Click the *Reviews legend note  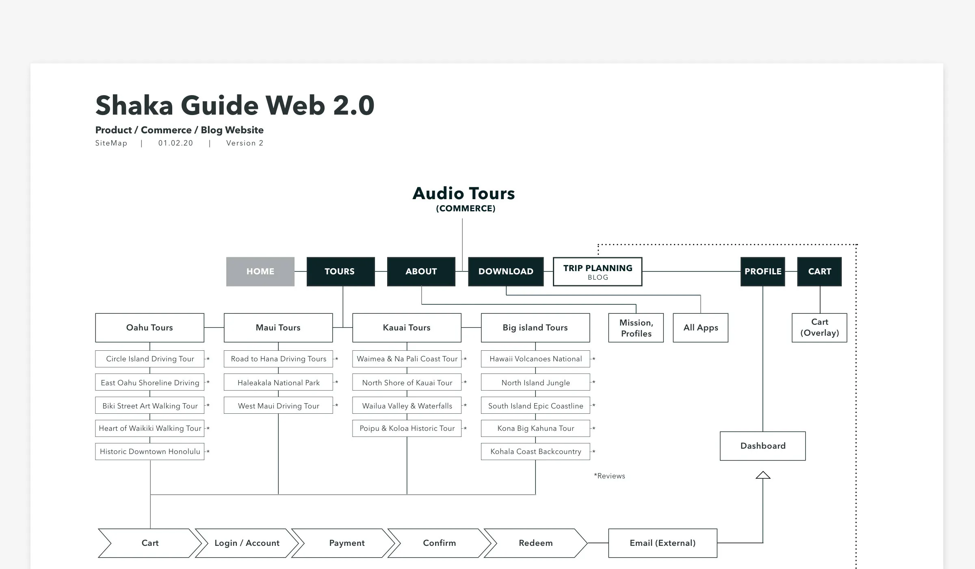click(609, 476)
